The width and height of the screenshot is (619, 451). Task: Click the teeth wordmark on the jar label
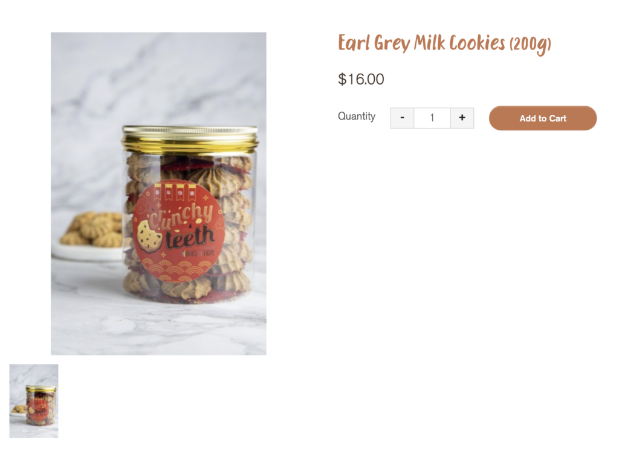[x=190, y=238]
